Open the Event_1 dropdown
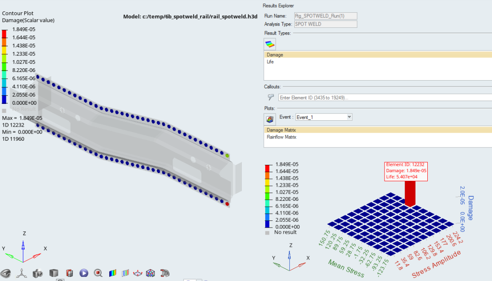 [x=323, y=117]
